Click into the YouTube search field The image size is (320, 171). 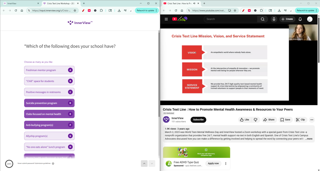230,19
